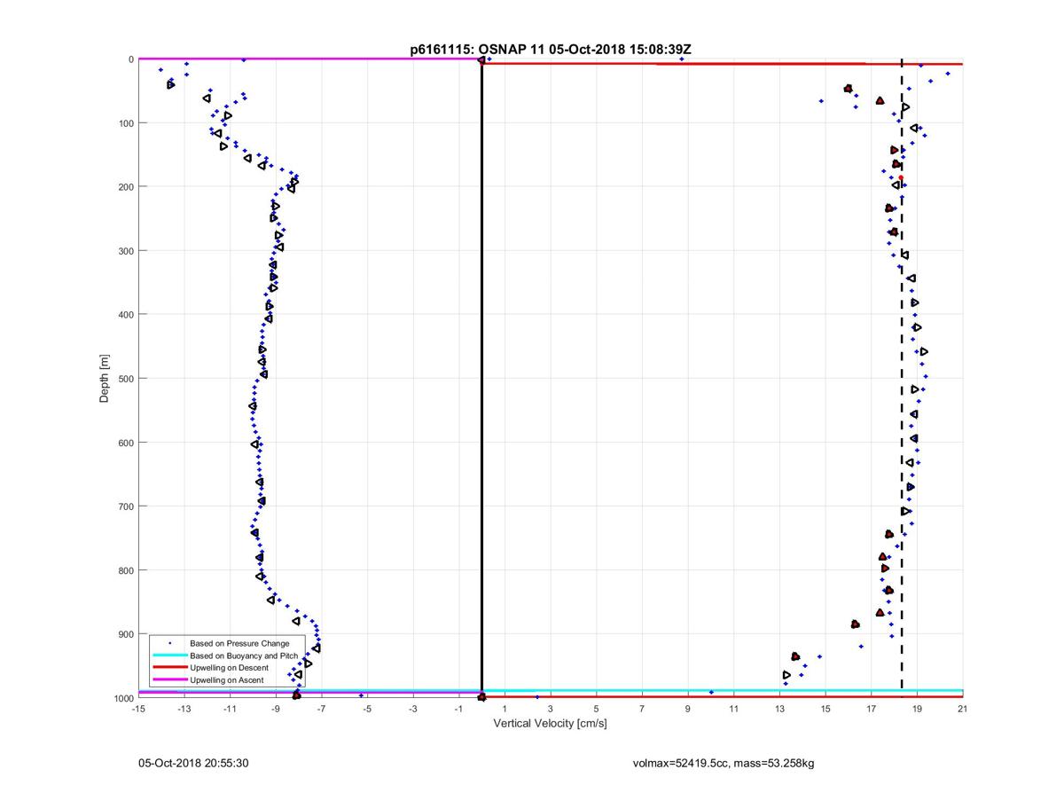
Task: Click the solid black vertical line at zero velocity
Action: (481, 379)
